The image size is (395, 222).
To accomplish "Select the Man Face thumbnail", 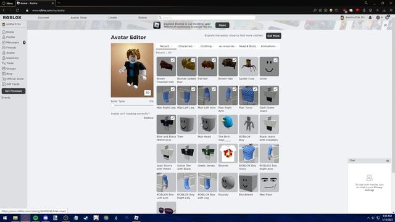I will (x=269, y=183).
